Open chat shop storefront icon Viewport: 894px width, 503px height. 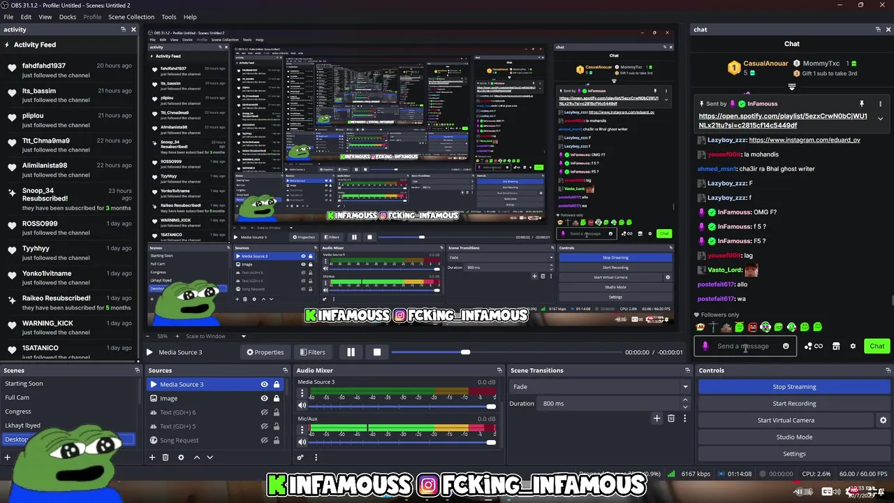[836, 346]
